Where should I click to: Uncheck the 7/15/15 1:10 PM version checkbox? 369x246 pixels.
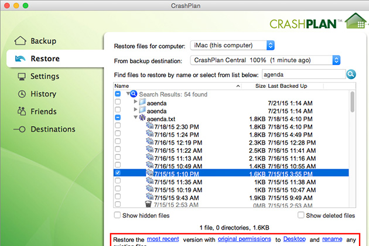(118, 173)
